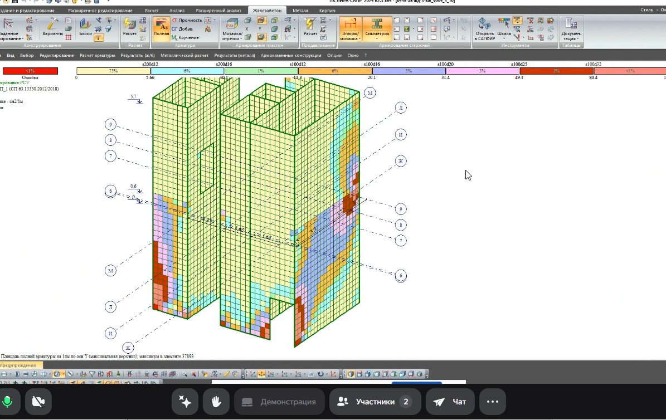Expand the Симметрия dropdown
This screenshot has height=420, width=666.
click(377, 37)
